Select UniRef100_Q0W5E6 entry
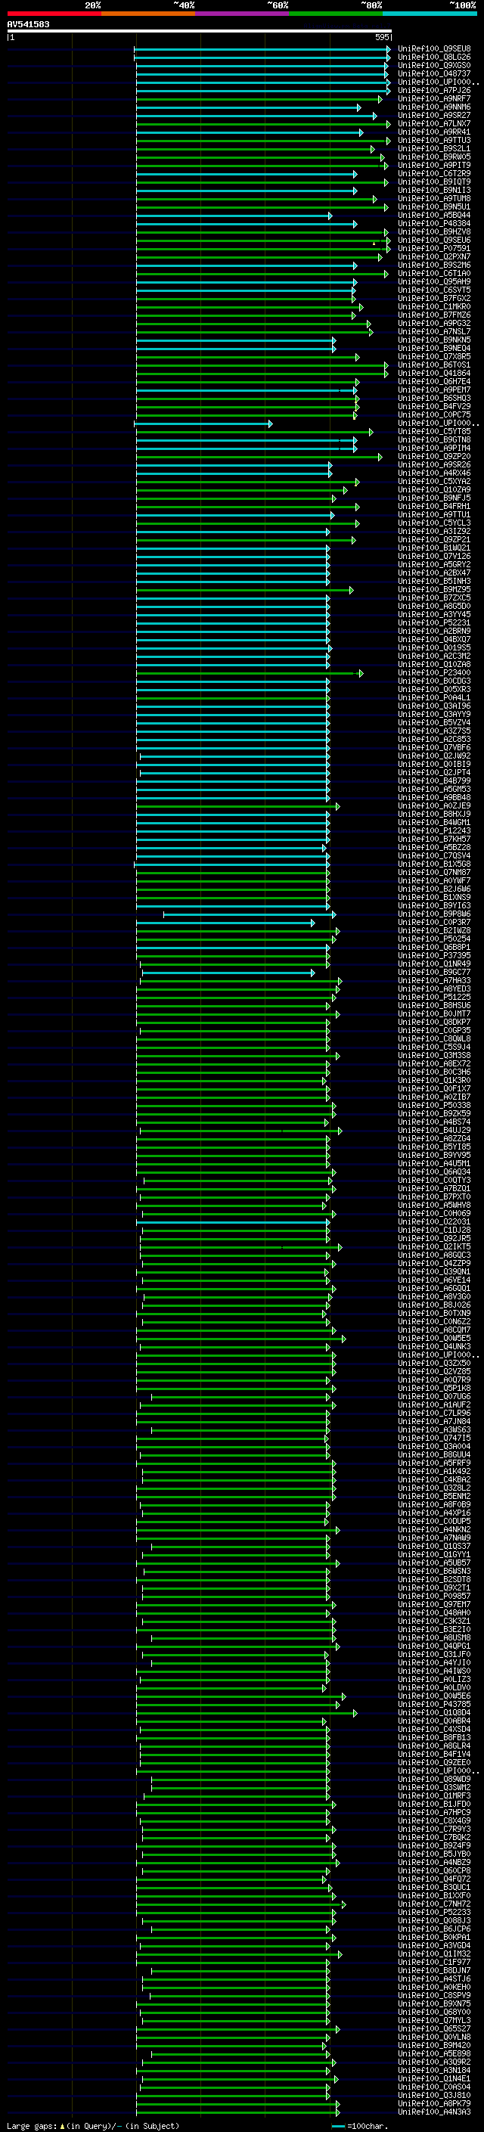 (434, 1696)
